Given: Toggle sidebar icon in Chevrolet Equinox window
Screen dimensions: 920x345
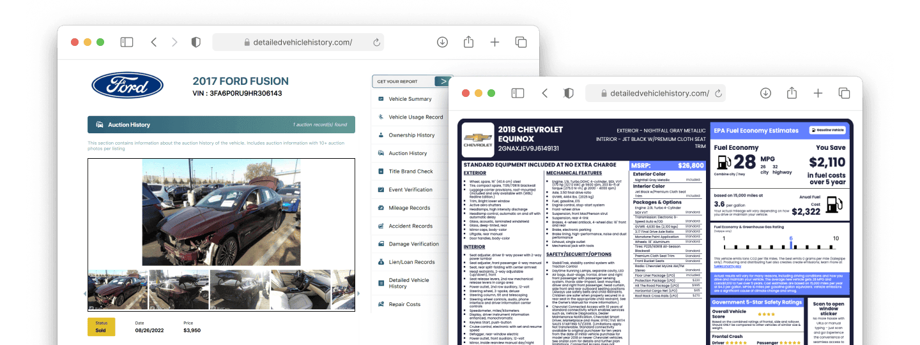Looking at the screenshot, I should 517,93.
